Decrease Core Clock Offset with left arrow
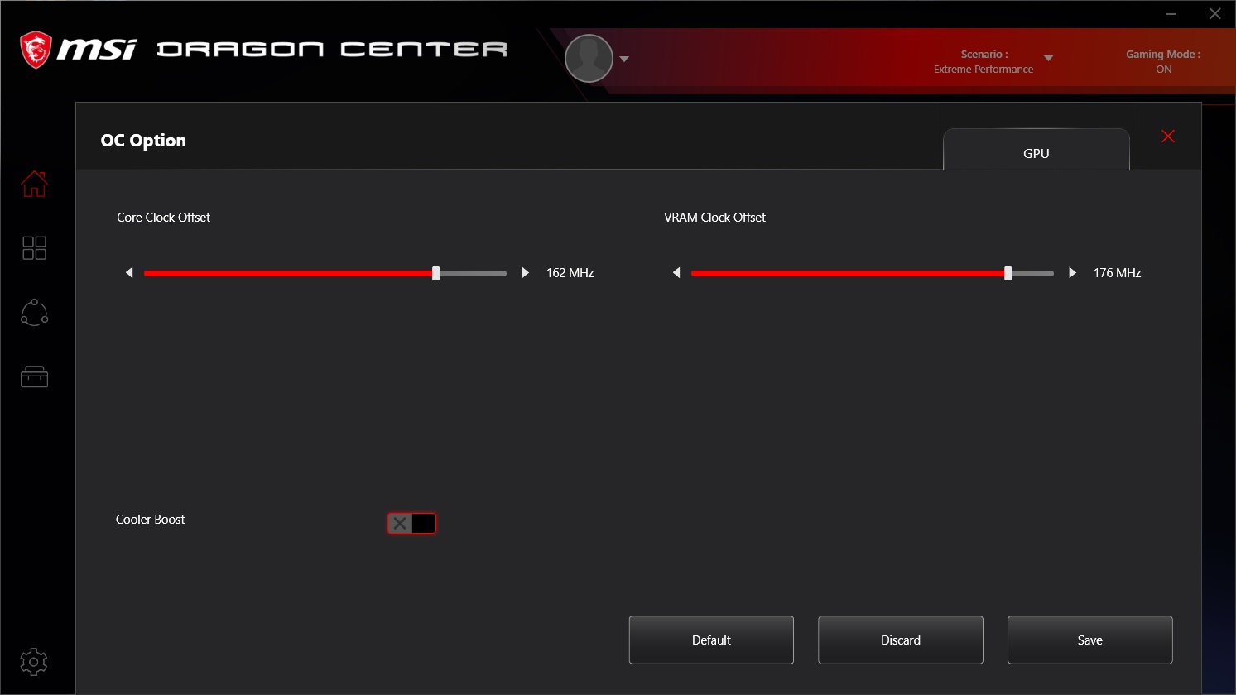The height and width of the screenshot is (695, 1236). point(129,273)
